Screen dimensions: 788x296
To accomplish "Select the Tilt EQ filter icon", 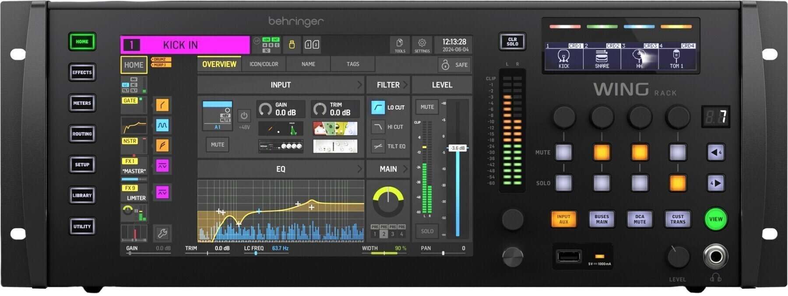I will 378,146.
